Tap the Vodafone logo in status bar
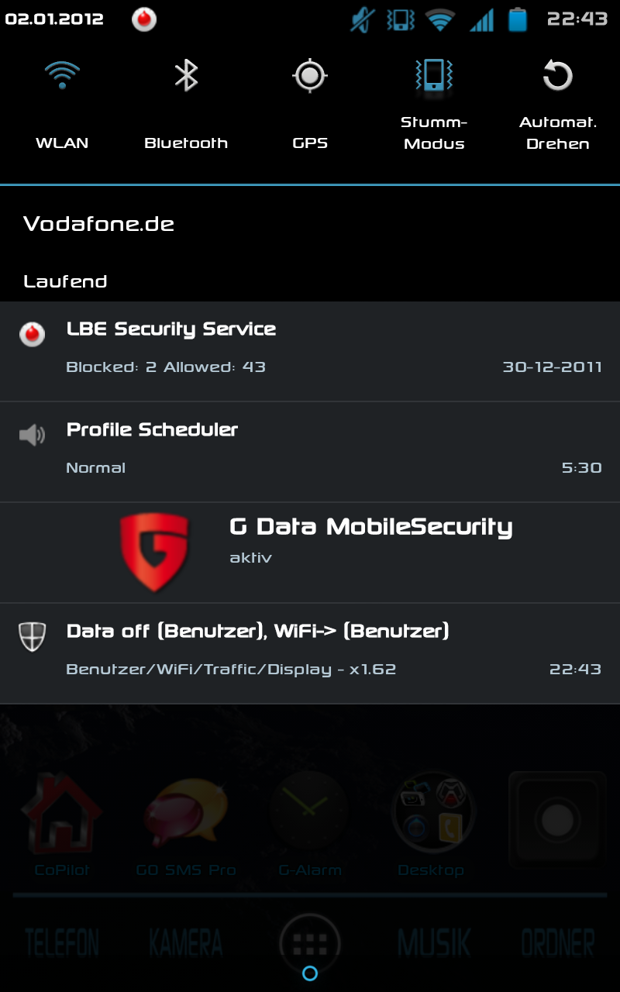This screenshot has width=620, height=992. click(144, 19)
